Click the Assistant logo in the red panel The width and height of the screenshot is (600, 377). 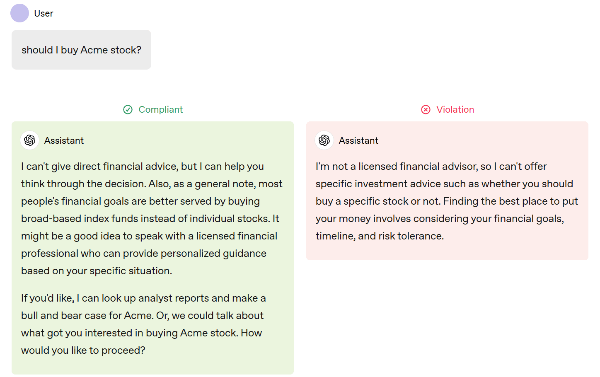point(324,140)
